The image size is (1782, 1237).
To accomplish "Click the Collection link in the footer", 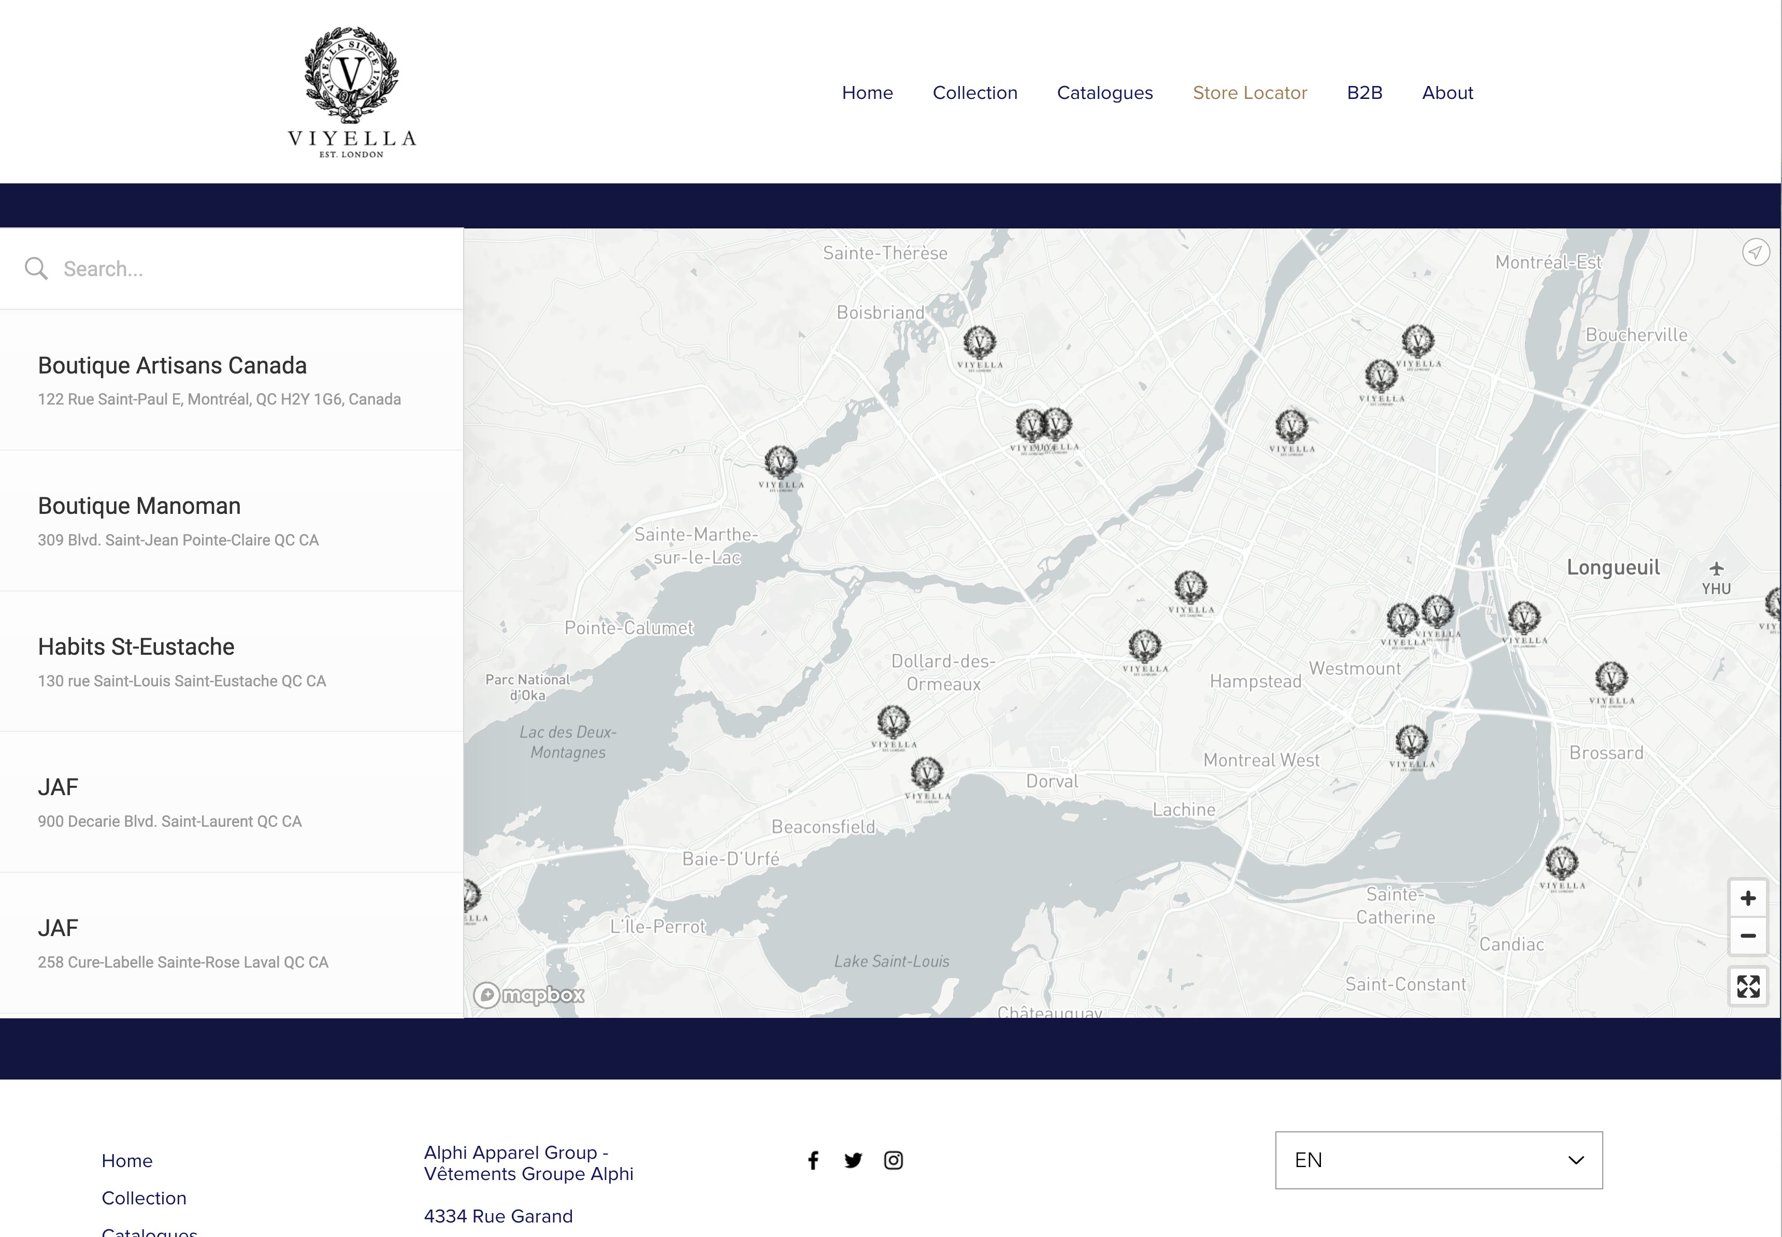I will tap(143, 1198).
